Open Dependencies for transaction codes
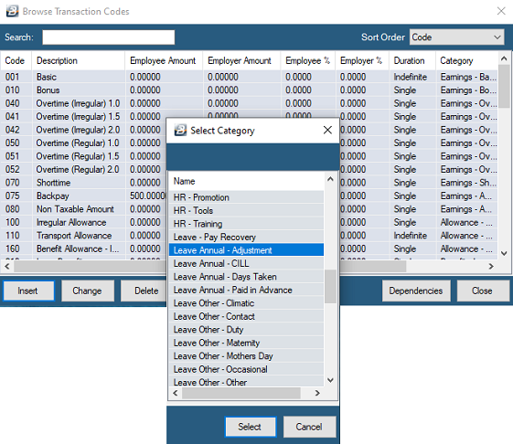The height and width of the screenshot is (444, 513). pos(416,291)
